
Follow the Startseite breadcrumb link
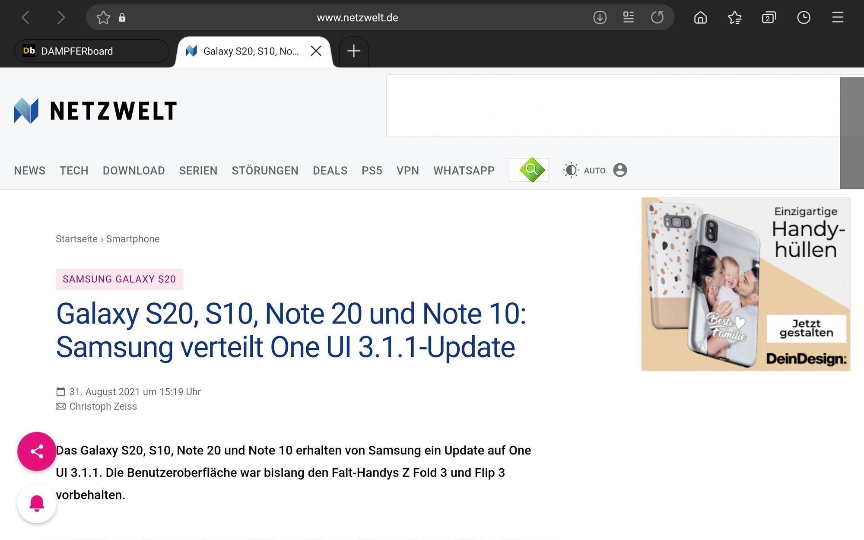click(76, 239)
